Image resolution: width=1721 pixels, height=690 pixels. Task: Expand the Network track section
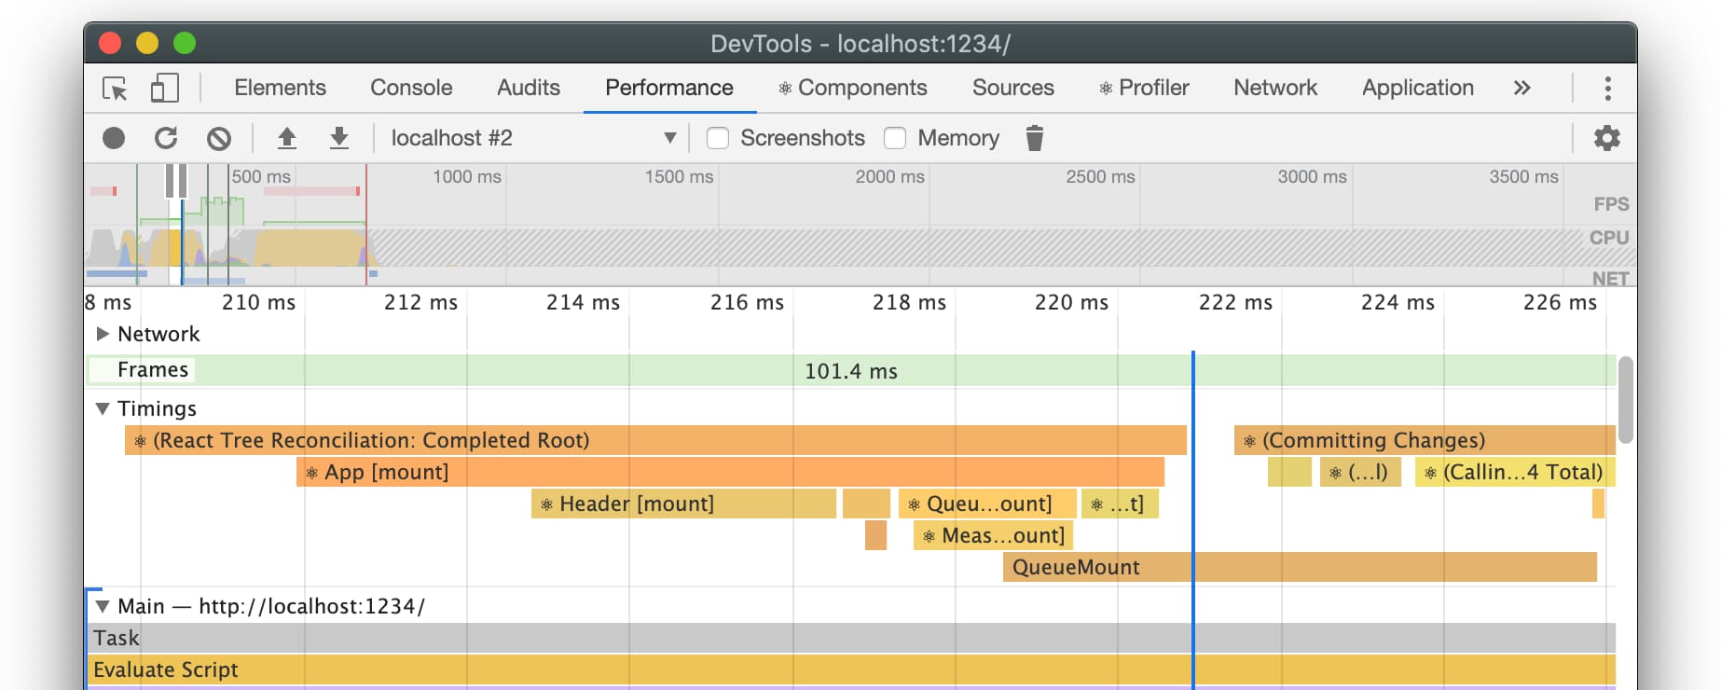[103, 334]
